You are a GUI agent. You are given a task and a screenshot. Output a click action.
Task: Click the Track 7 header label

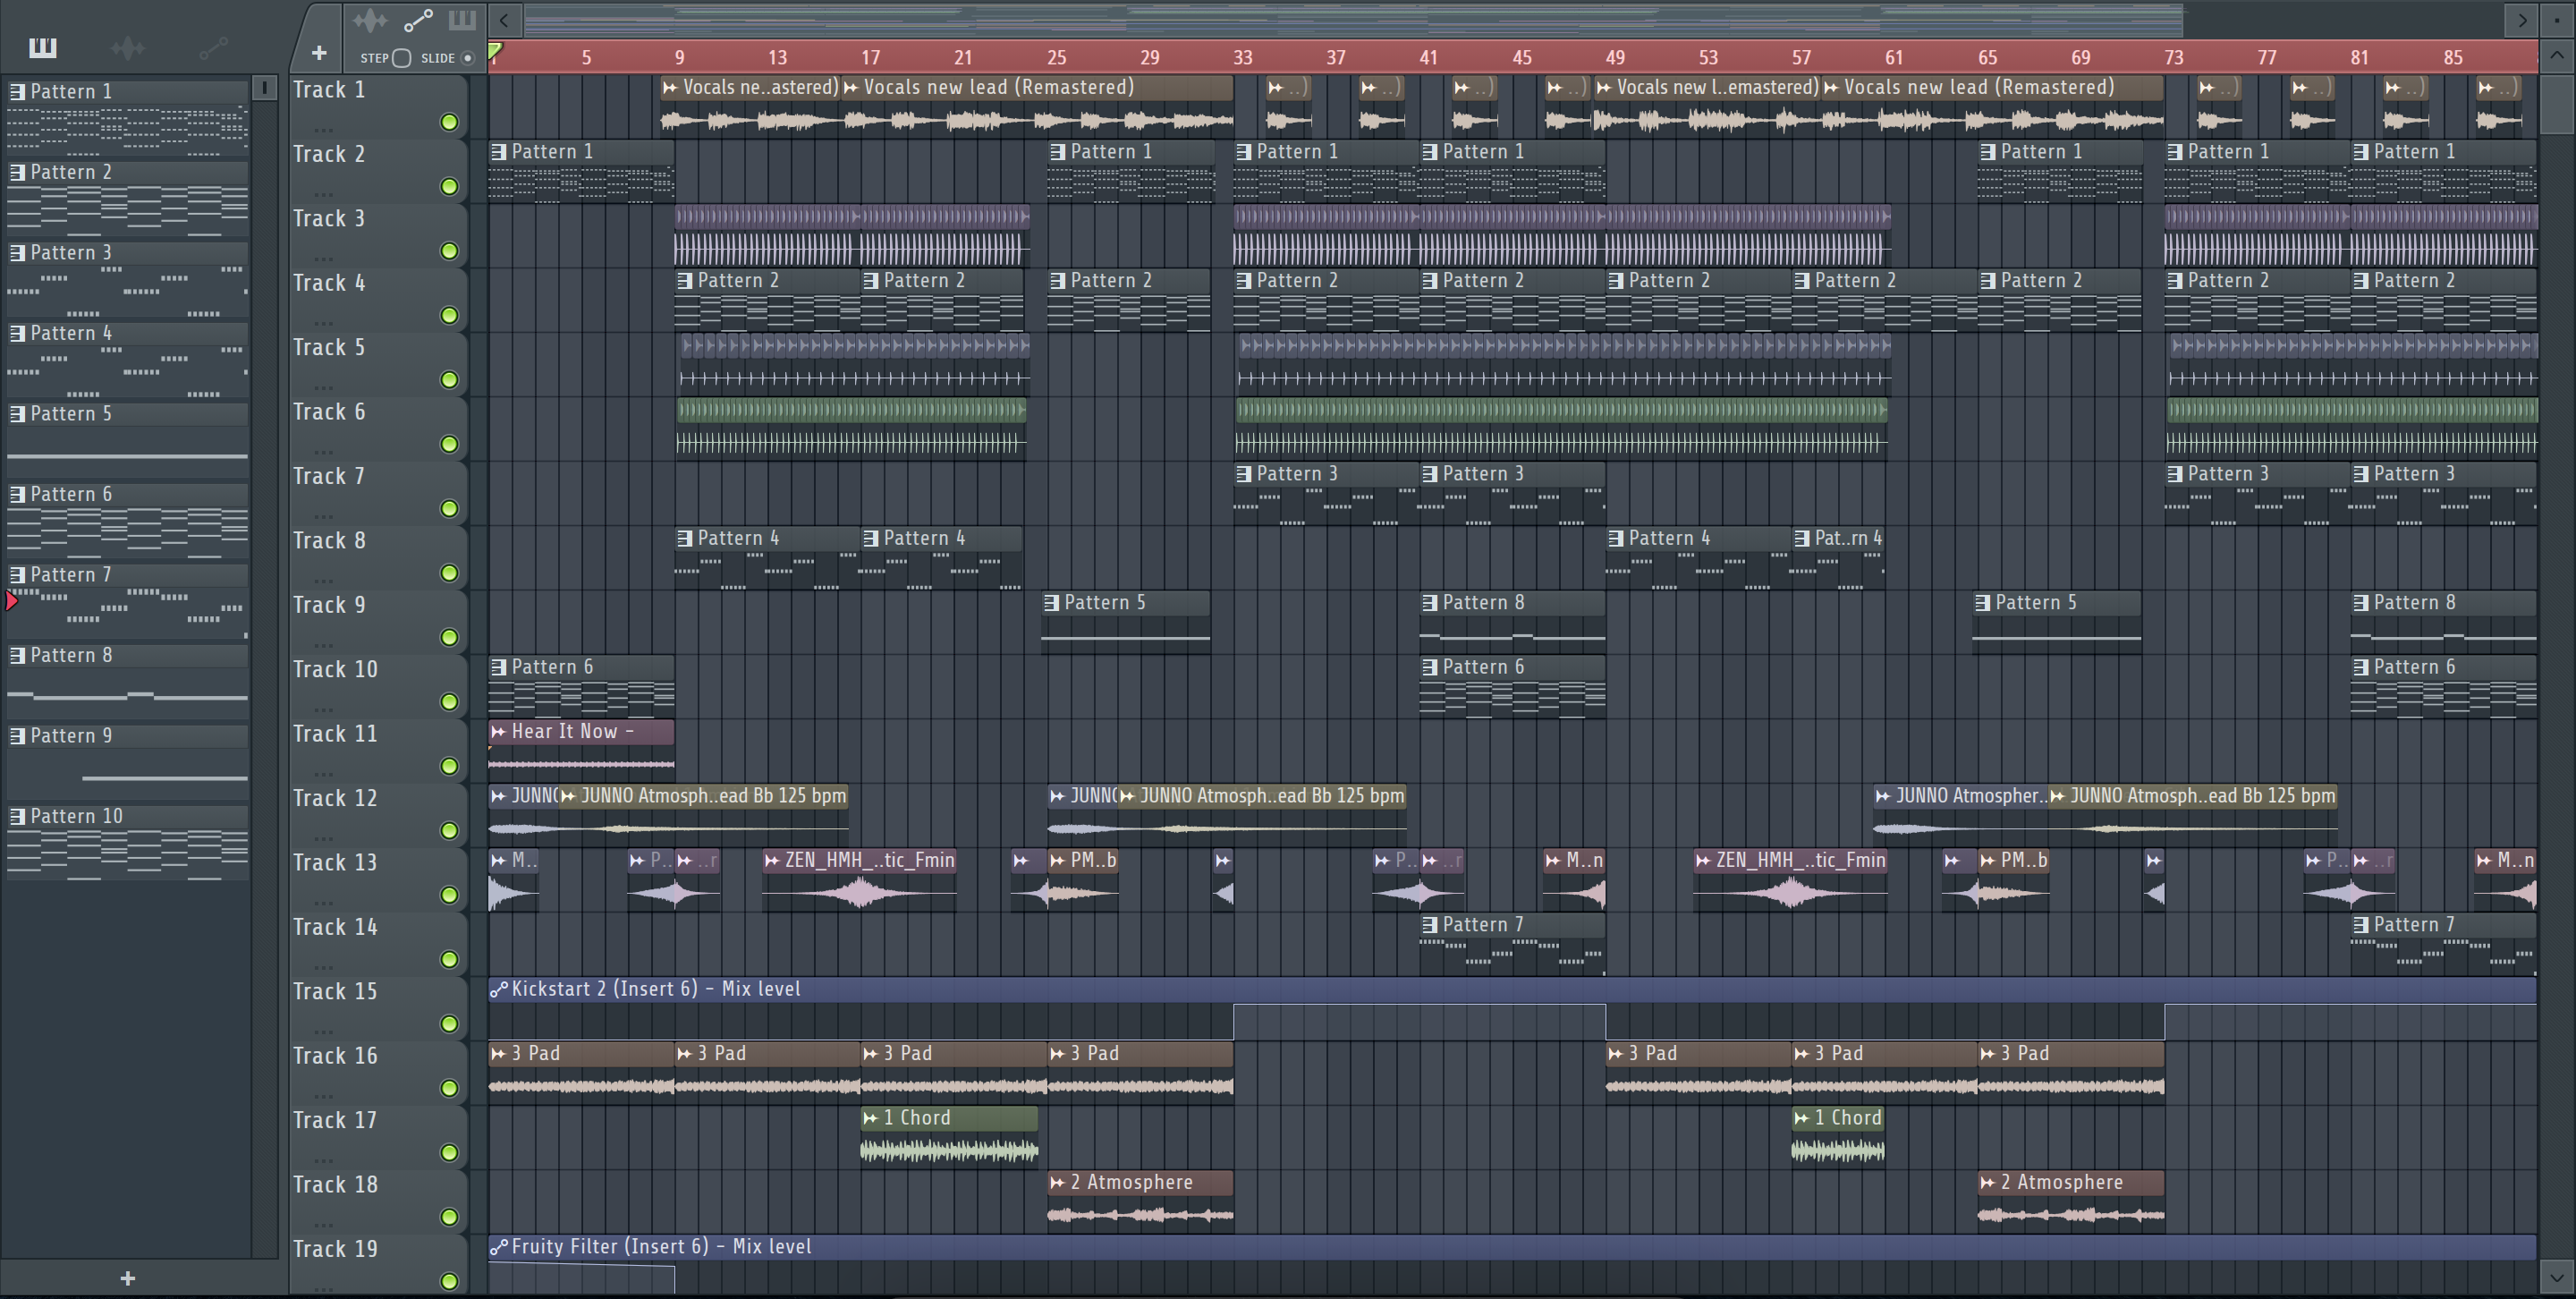[329, 476]
